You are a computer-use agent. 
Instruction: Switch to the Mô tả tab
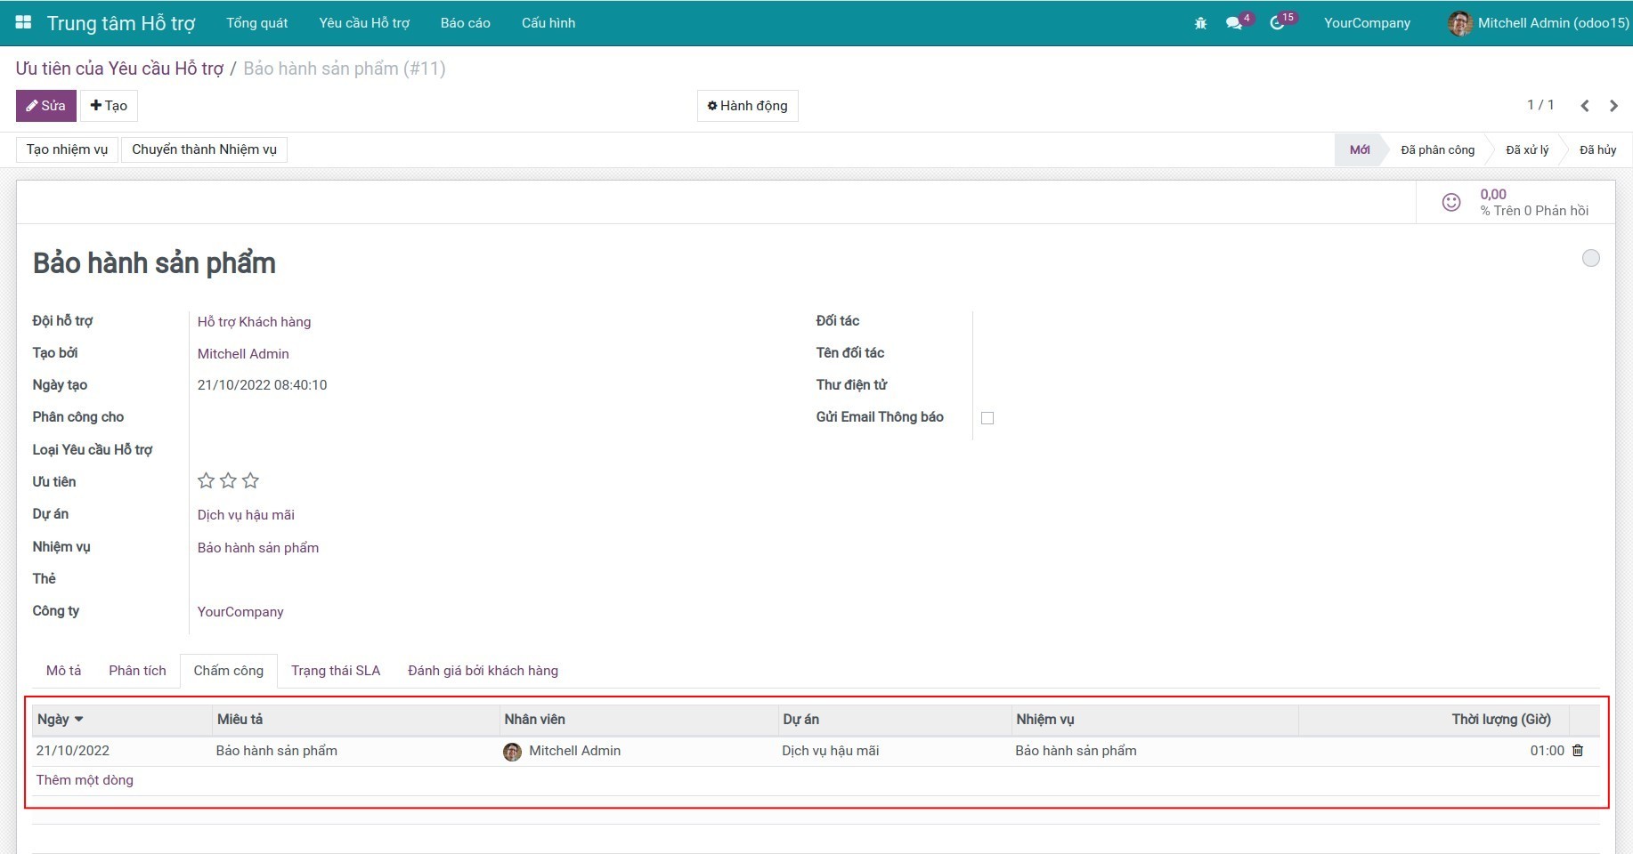(63, 671)
